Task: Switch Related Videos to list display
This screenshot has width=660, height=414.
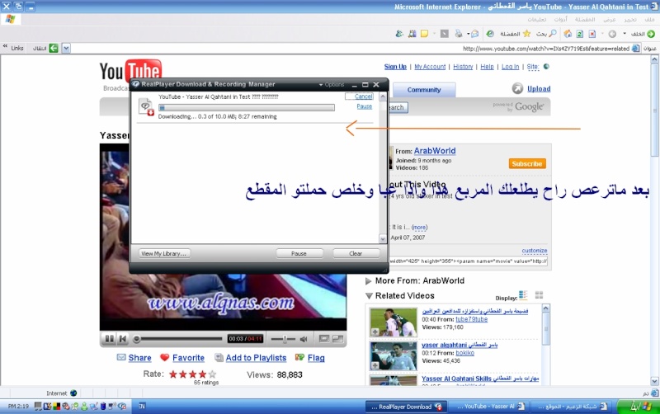Action: click(x=523, y=295)
